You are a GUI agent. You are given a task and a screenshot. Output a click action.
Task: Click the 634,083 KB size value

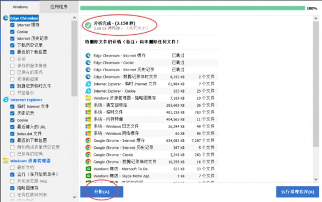click(x=175, y=141)
